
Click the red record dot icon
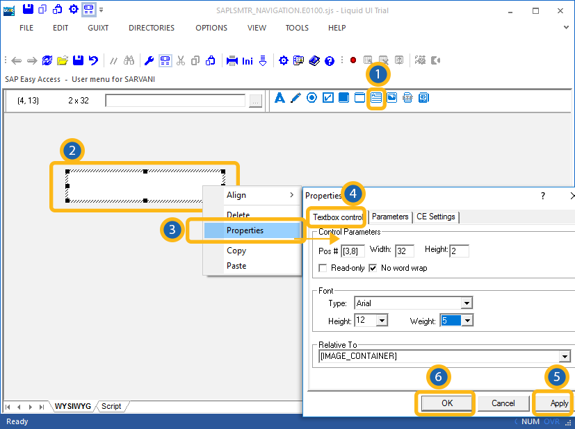(353, 61)
